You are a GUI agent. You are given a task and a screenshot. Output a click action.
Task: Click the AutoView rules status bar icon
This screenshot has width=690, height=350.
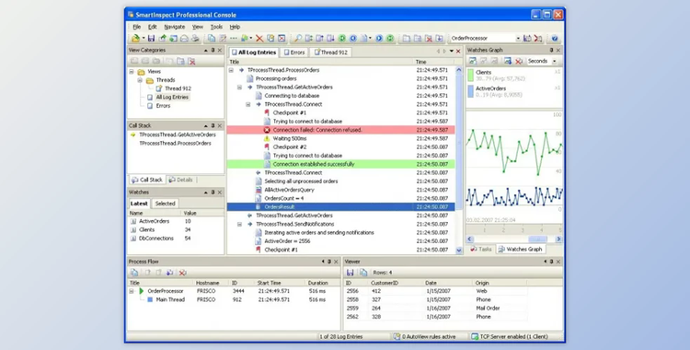(x=397, y=336)
